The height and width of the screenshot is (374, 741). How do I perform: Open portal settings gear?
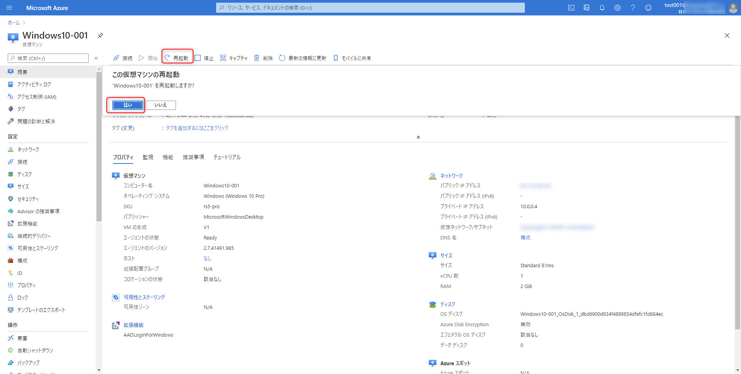pyautogui.click(x=617, y=8)
